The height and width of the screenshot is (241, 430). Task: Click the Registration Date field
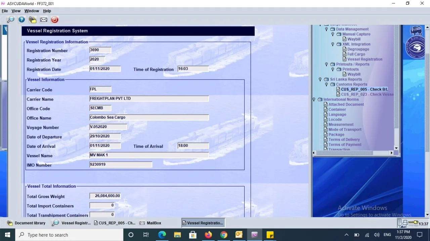pyautogui.click(x=105, y=69)
